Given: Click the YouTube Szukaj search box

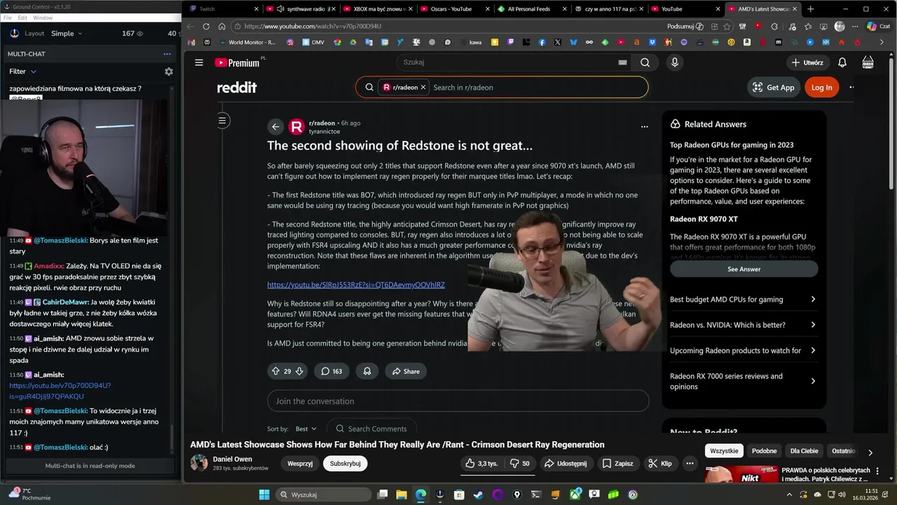Looking at the screenshot, I should pyautogui.click(x=515, y=62).
